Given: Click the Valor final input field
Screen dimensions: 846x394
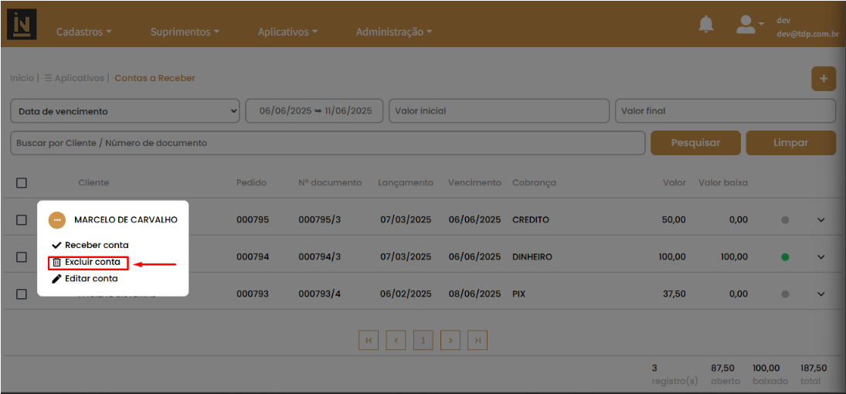Looking at the screenshot, I should pos(725,111).
